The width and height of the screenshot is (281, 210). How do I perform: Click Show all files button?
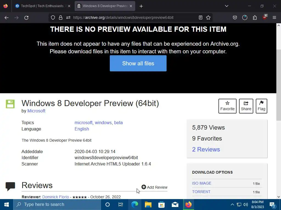[138, 63]
